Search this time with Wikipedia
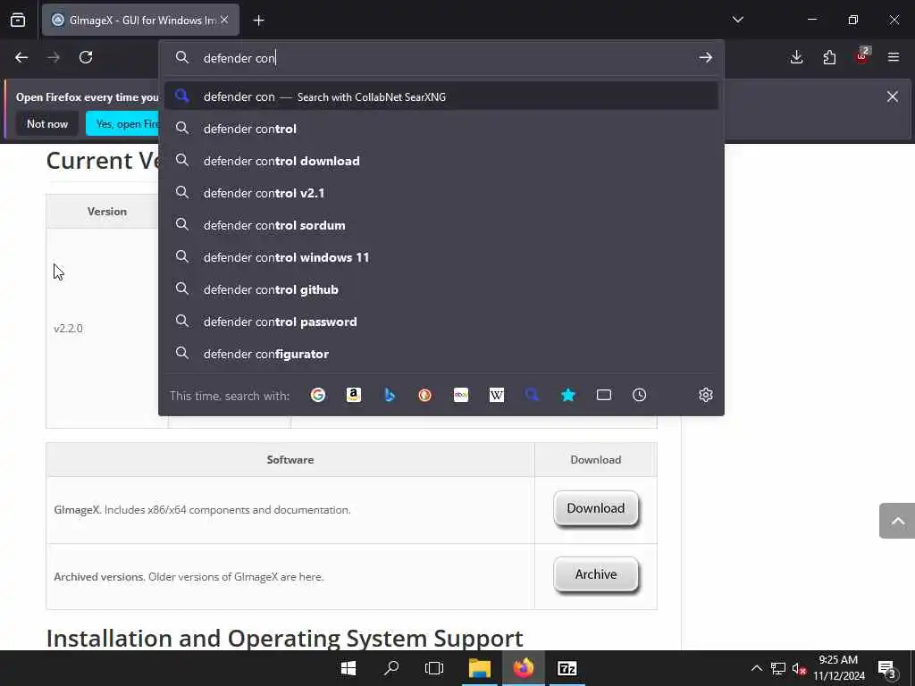 [497, 395]
